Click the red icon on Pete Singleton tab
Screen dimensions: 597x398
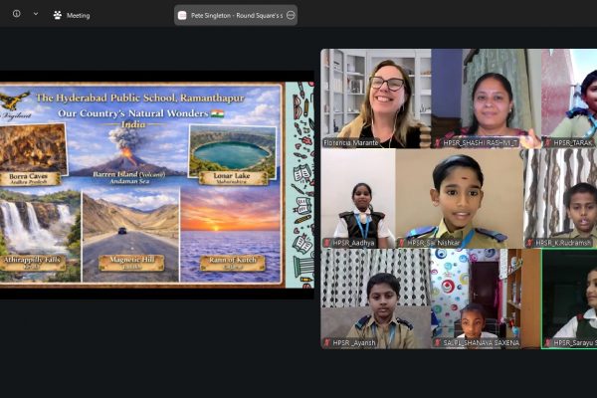tap(182, 15)
